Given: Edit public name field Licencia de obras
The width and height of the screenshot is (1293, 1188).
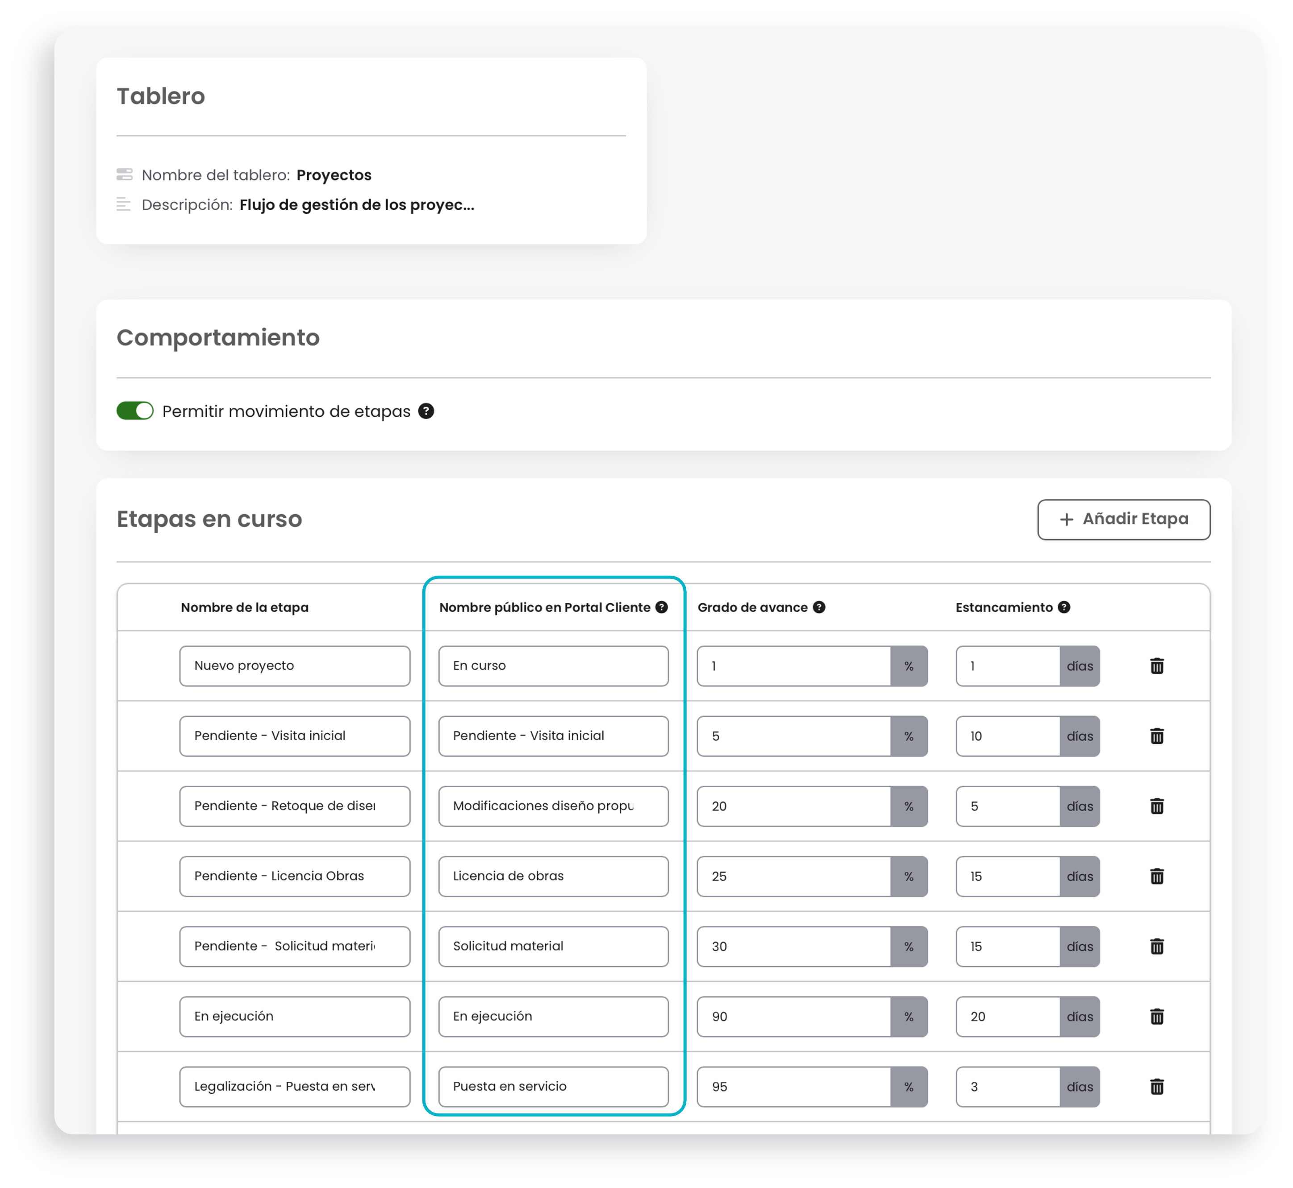Looking at the screenshot, I should 553,876.
